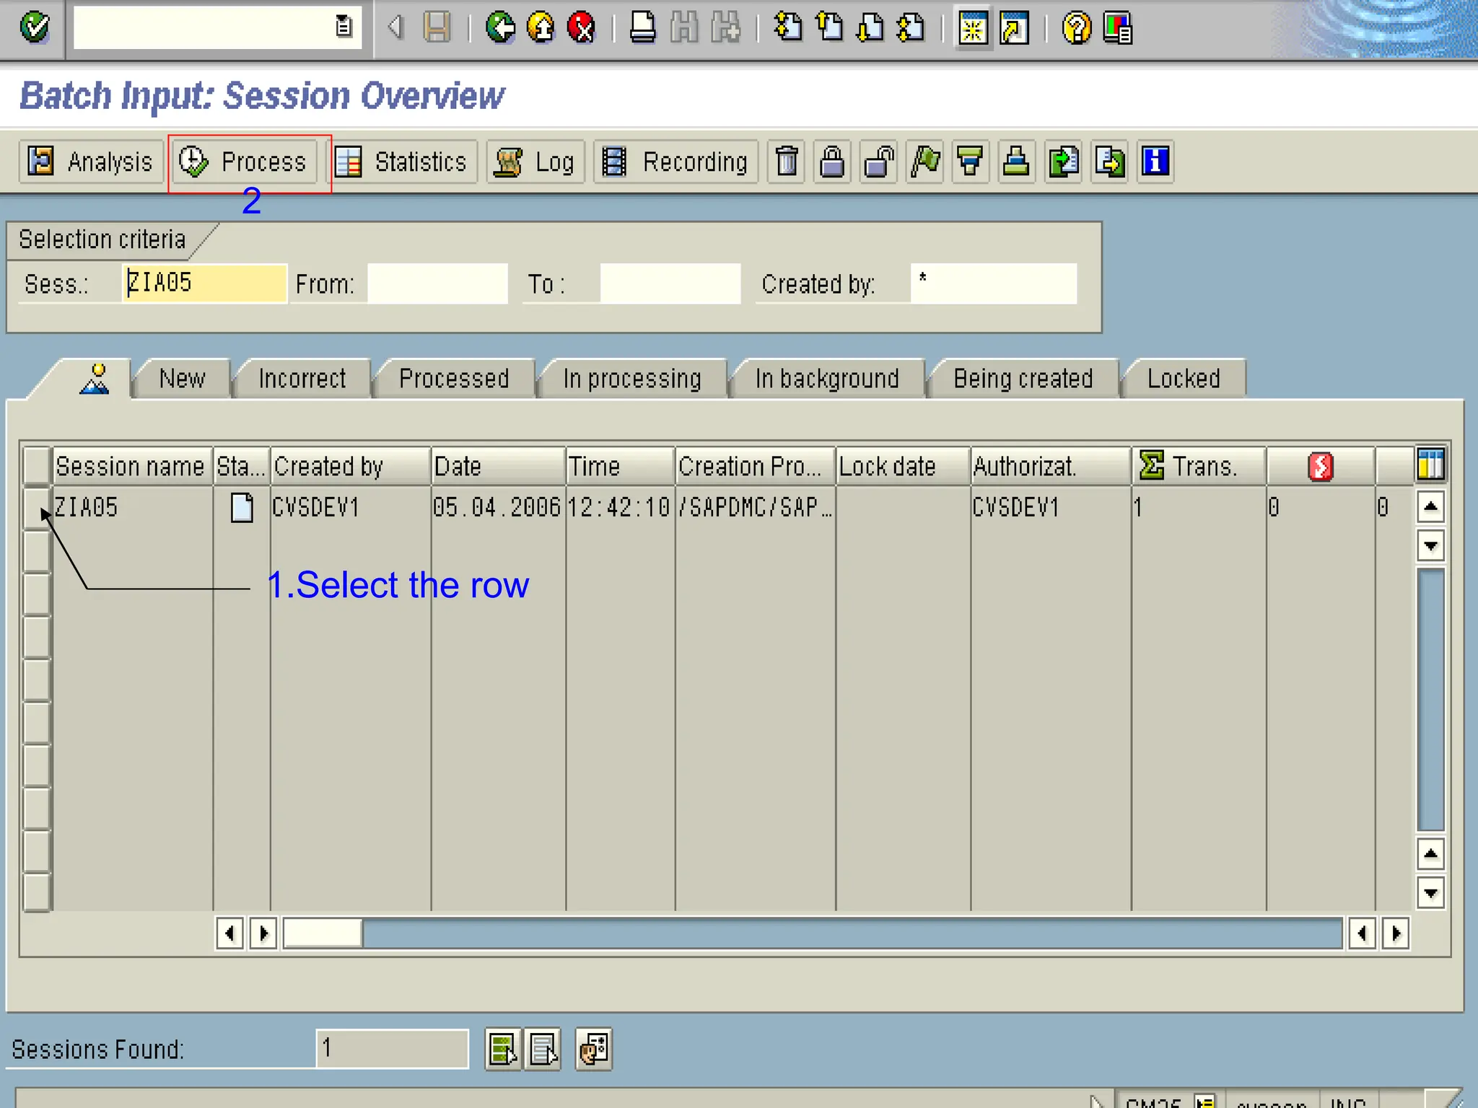The height and width of the screenshot is (1108, 1478).
Task: Click the Lock session padlock icon
Action: 832,162
